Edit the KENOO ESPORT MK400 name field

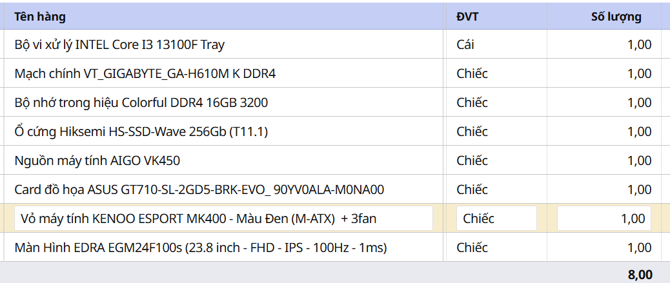point(223,219)
